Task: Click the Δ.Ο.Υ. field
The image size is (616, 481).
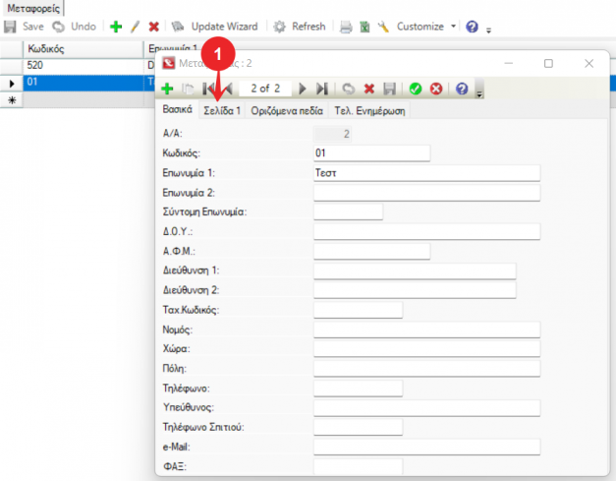Action: tap(426, 231)
